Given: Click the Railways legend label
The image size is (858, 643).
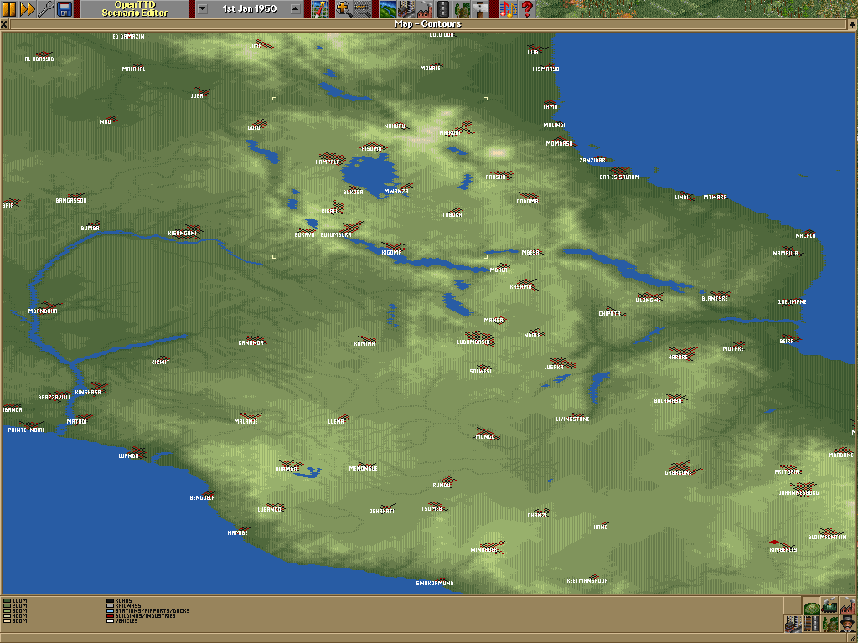Looking at the screenshot, I should coord(128,606).
